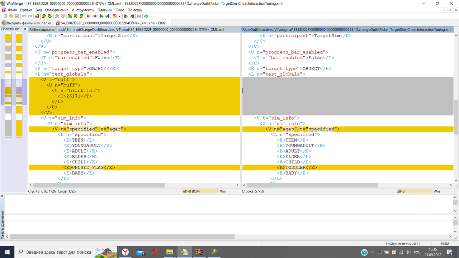Open the Плагины menu
This screenshot has height=258, width=459.
click(105, 10)
